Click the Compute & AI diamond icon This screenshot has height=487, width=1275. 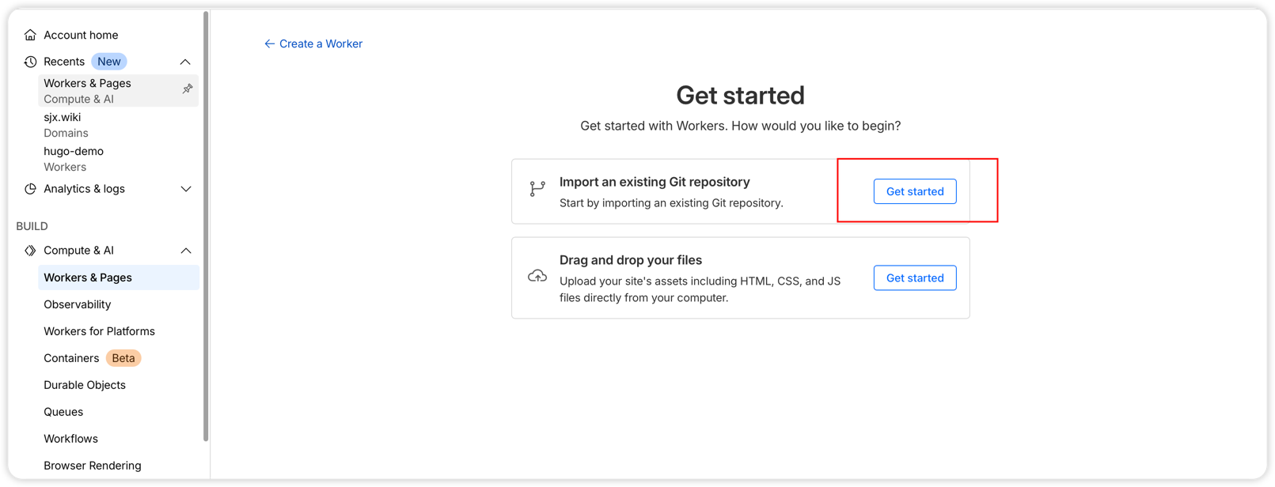pos(30,251)
